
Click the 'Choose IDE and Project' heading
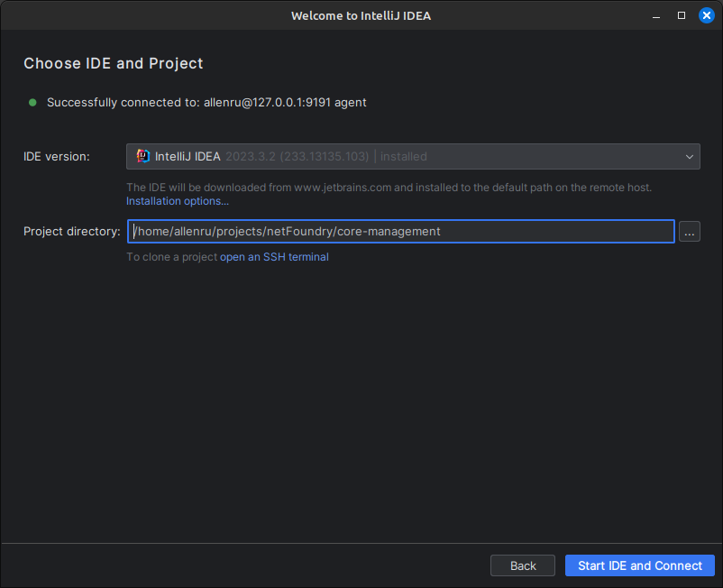[114, 63]
